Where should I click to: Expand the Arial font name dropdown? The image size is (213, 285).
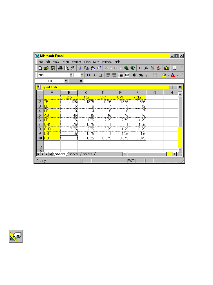pos(71,75)
